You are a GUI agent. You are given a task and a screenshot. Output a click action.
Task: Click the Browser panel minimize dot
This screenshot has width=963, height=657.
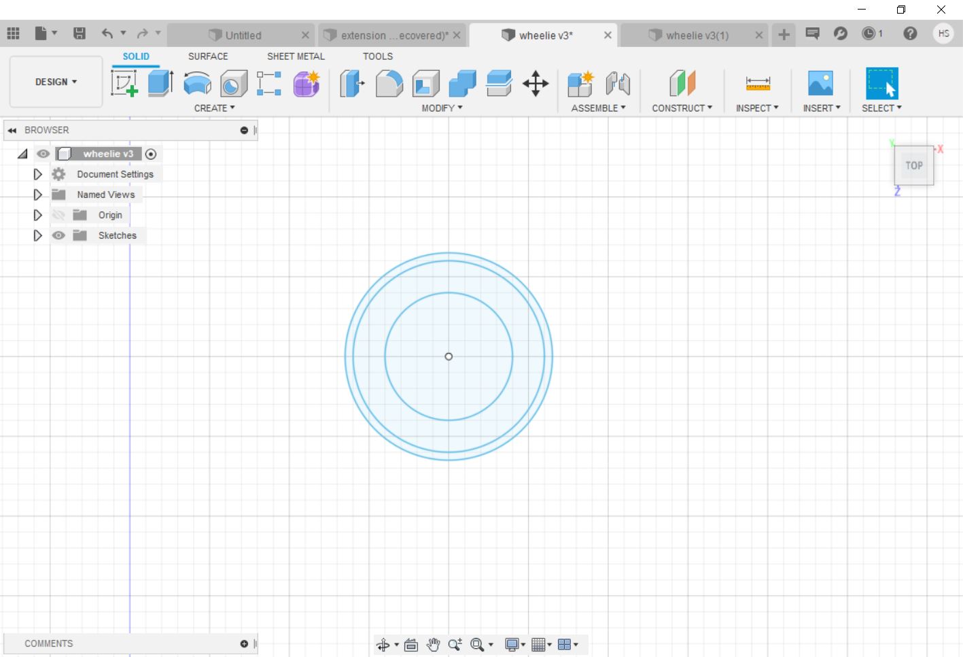(x=244, y=130)
